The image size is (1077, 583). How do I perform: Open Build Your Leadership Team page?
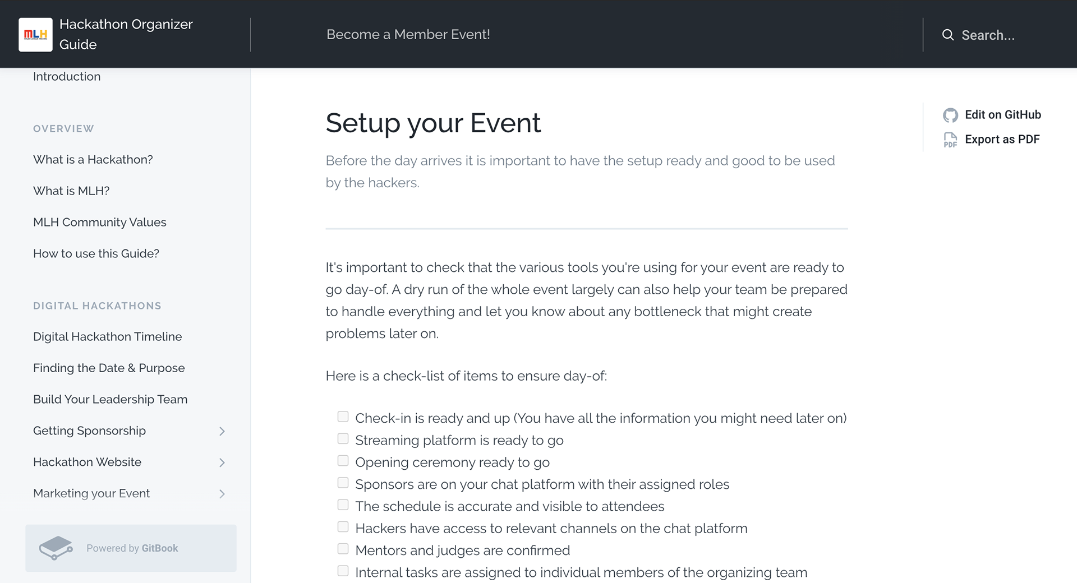click(x=111, y=399)
